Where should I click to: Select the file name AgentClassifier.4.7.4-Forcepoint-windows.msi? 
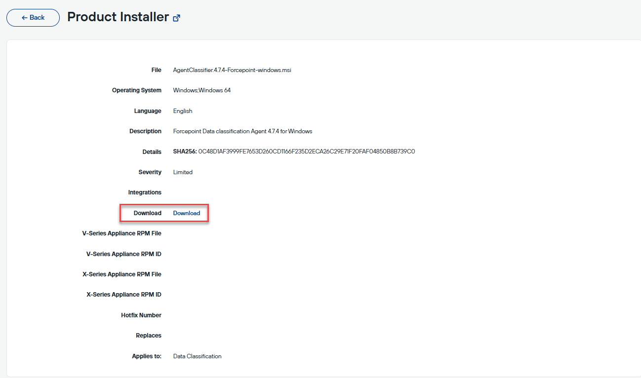pyautogui.click(x=232, y=70)
